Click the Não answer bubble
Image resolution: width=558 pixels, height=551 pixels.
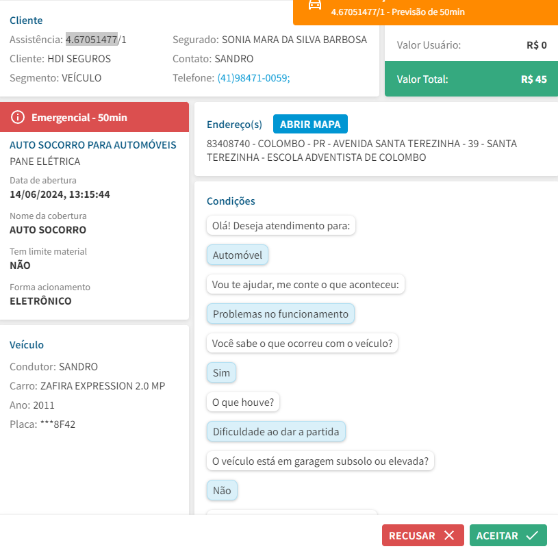click(222, 490)
